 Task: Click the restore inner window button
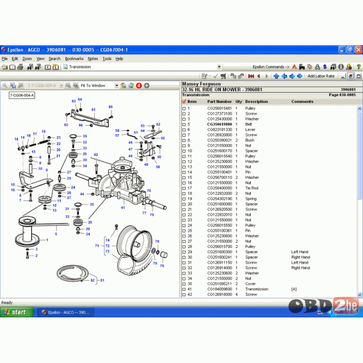coord(351,76)
